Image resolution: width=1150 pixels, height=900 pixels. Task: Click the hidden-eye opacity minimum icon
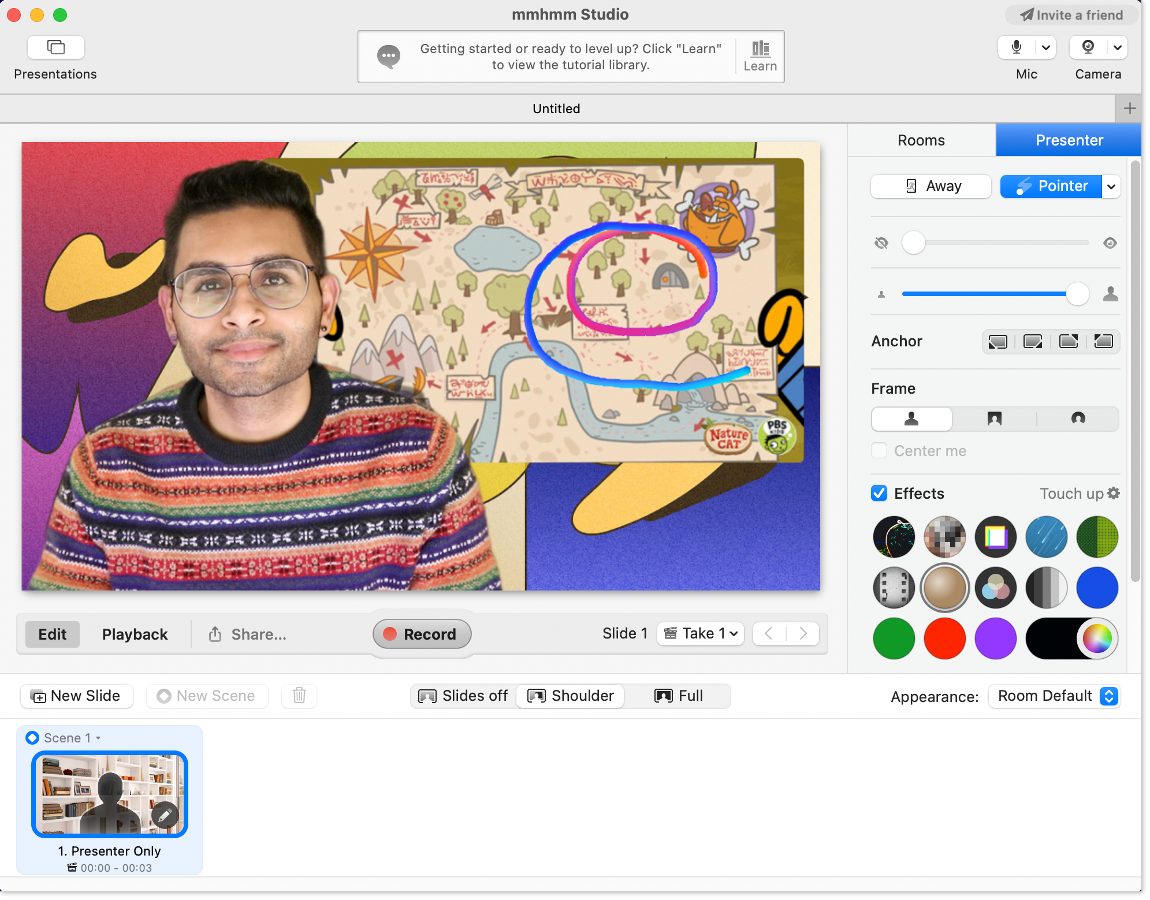[x=881, y=243]
